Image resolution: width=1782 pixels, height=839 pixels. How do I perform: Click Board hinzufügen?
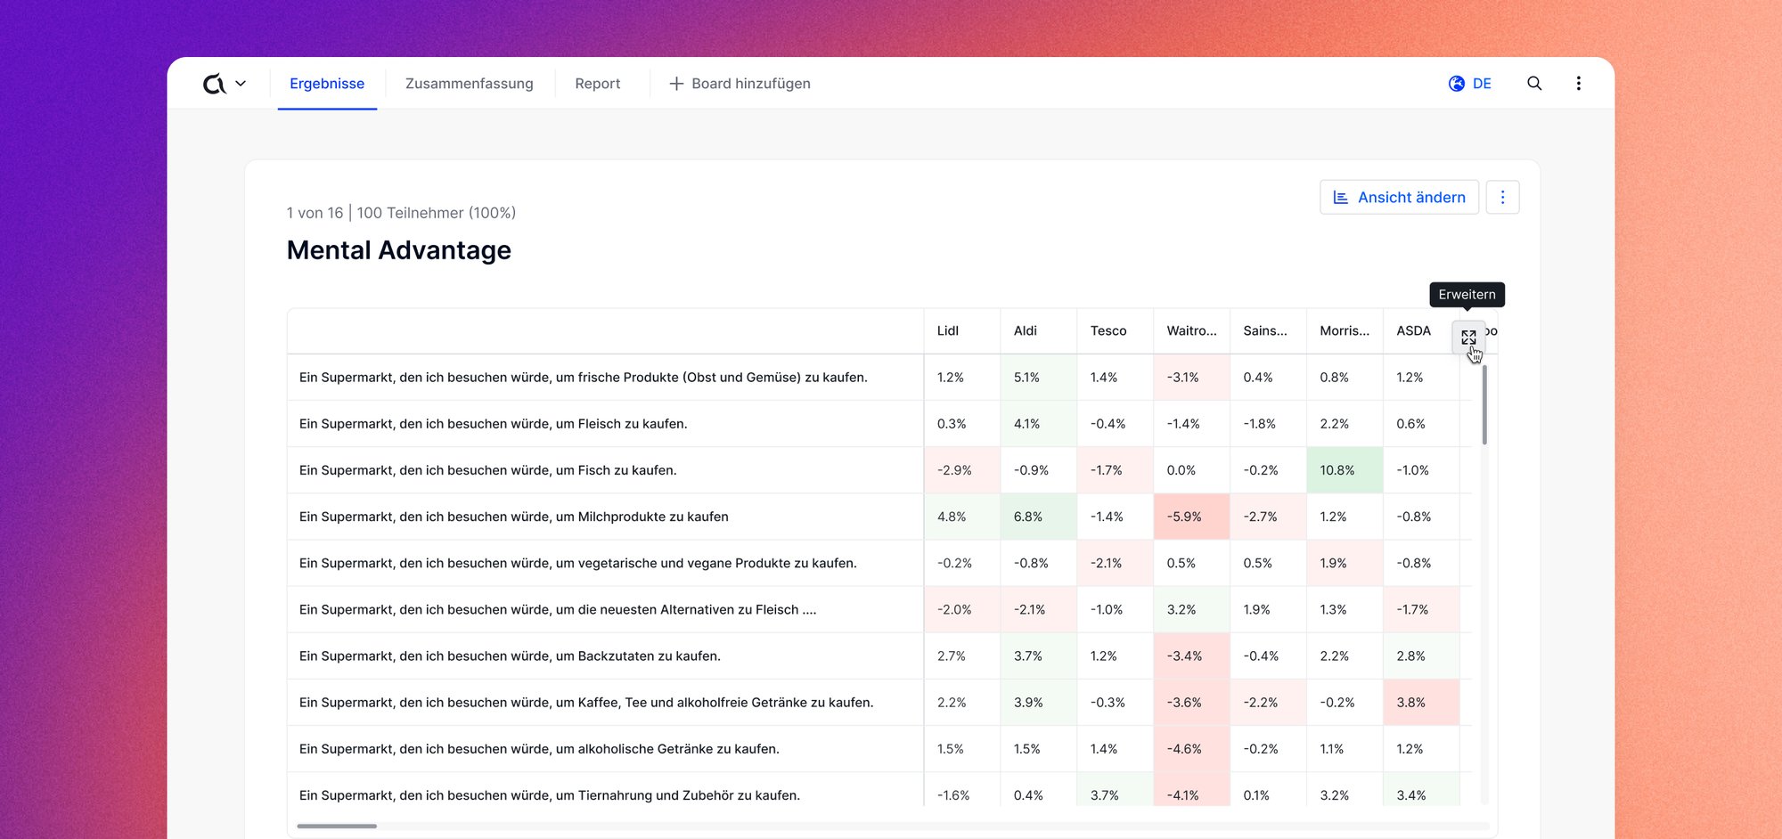pos(740,84)
